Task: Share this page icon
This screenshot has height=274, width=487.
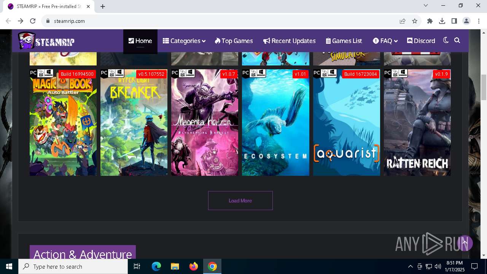Action: [403, 21]
